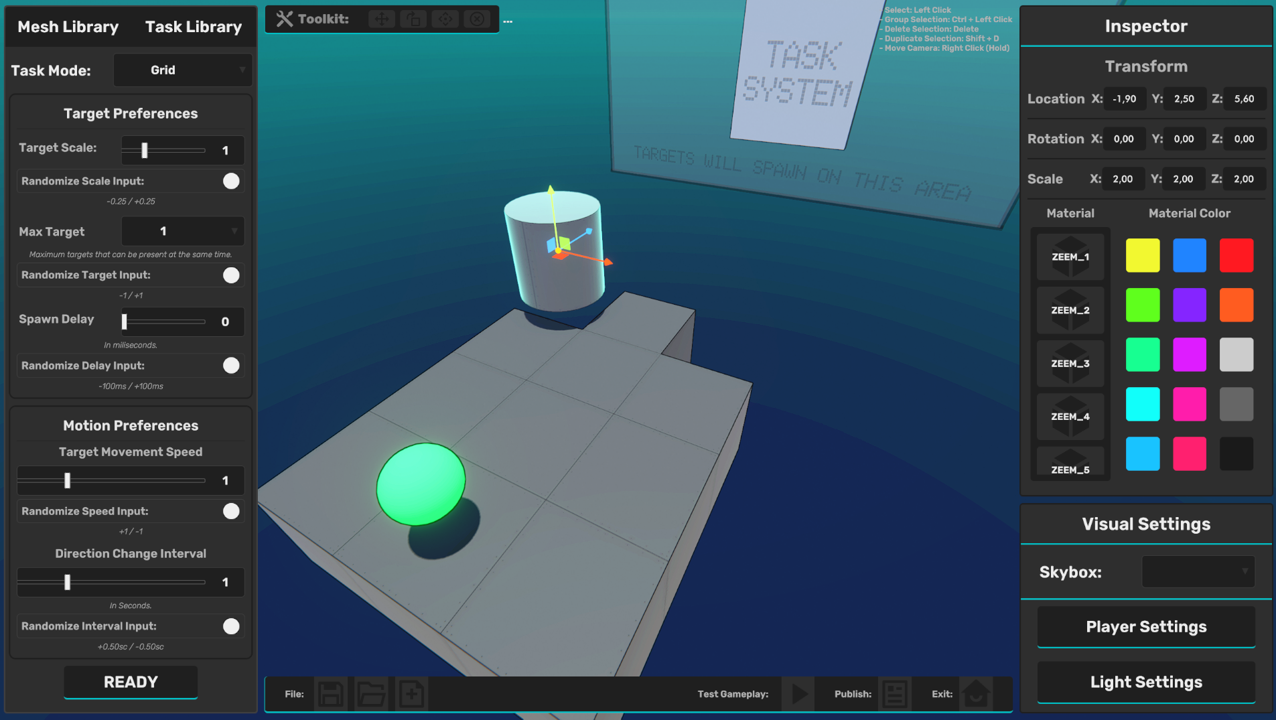Exit using the home icon

(x=976, y=694)
